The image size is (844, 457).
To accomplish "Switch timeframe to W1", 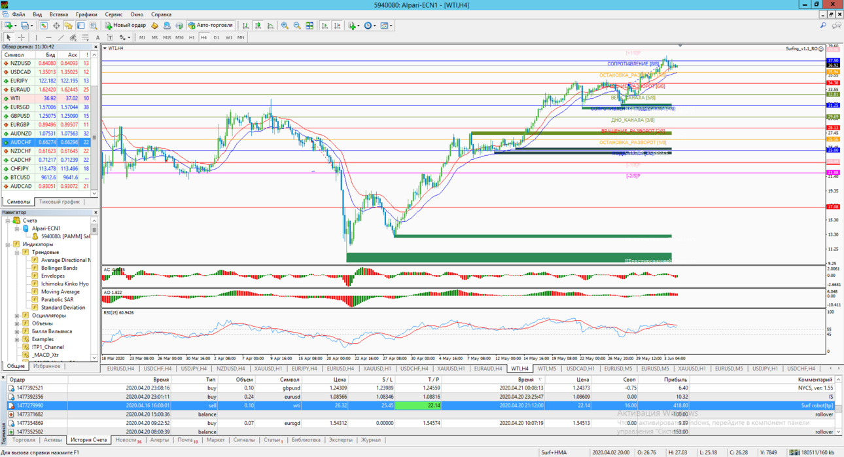I will (x=229, y=37).
